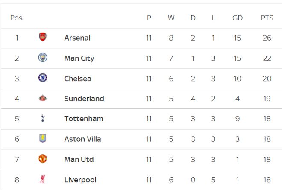Image resolution: width=282 pixels, height=190 pixels.
Task: Select the Aston Villa badge icon
Action: point(42,139)
